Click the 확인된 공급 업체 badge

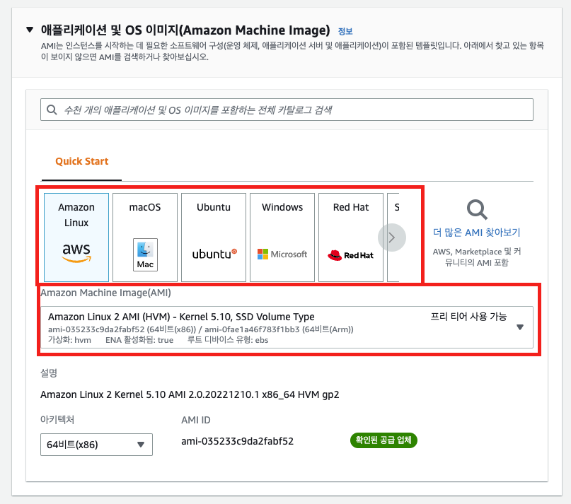click(383, 440)
